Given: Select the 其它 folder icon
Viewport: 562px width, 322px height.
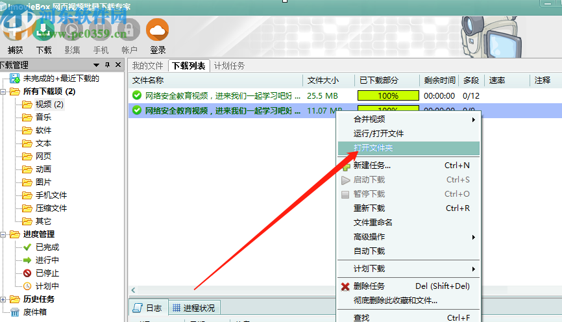Looking at the screenshot, I should pyautogui.click(x=27, y=221).
